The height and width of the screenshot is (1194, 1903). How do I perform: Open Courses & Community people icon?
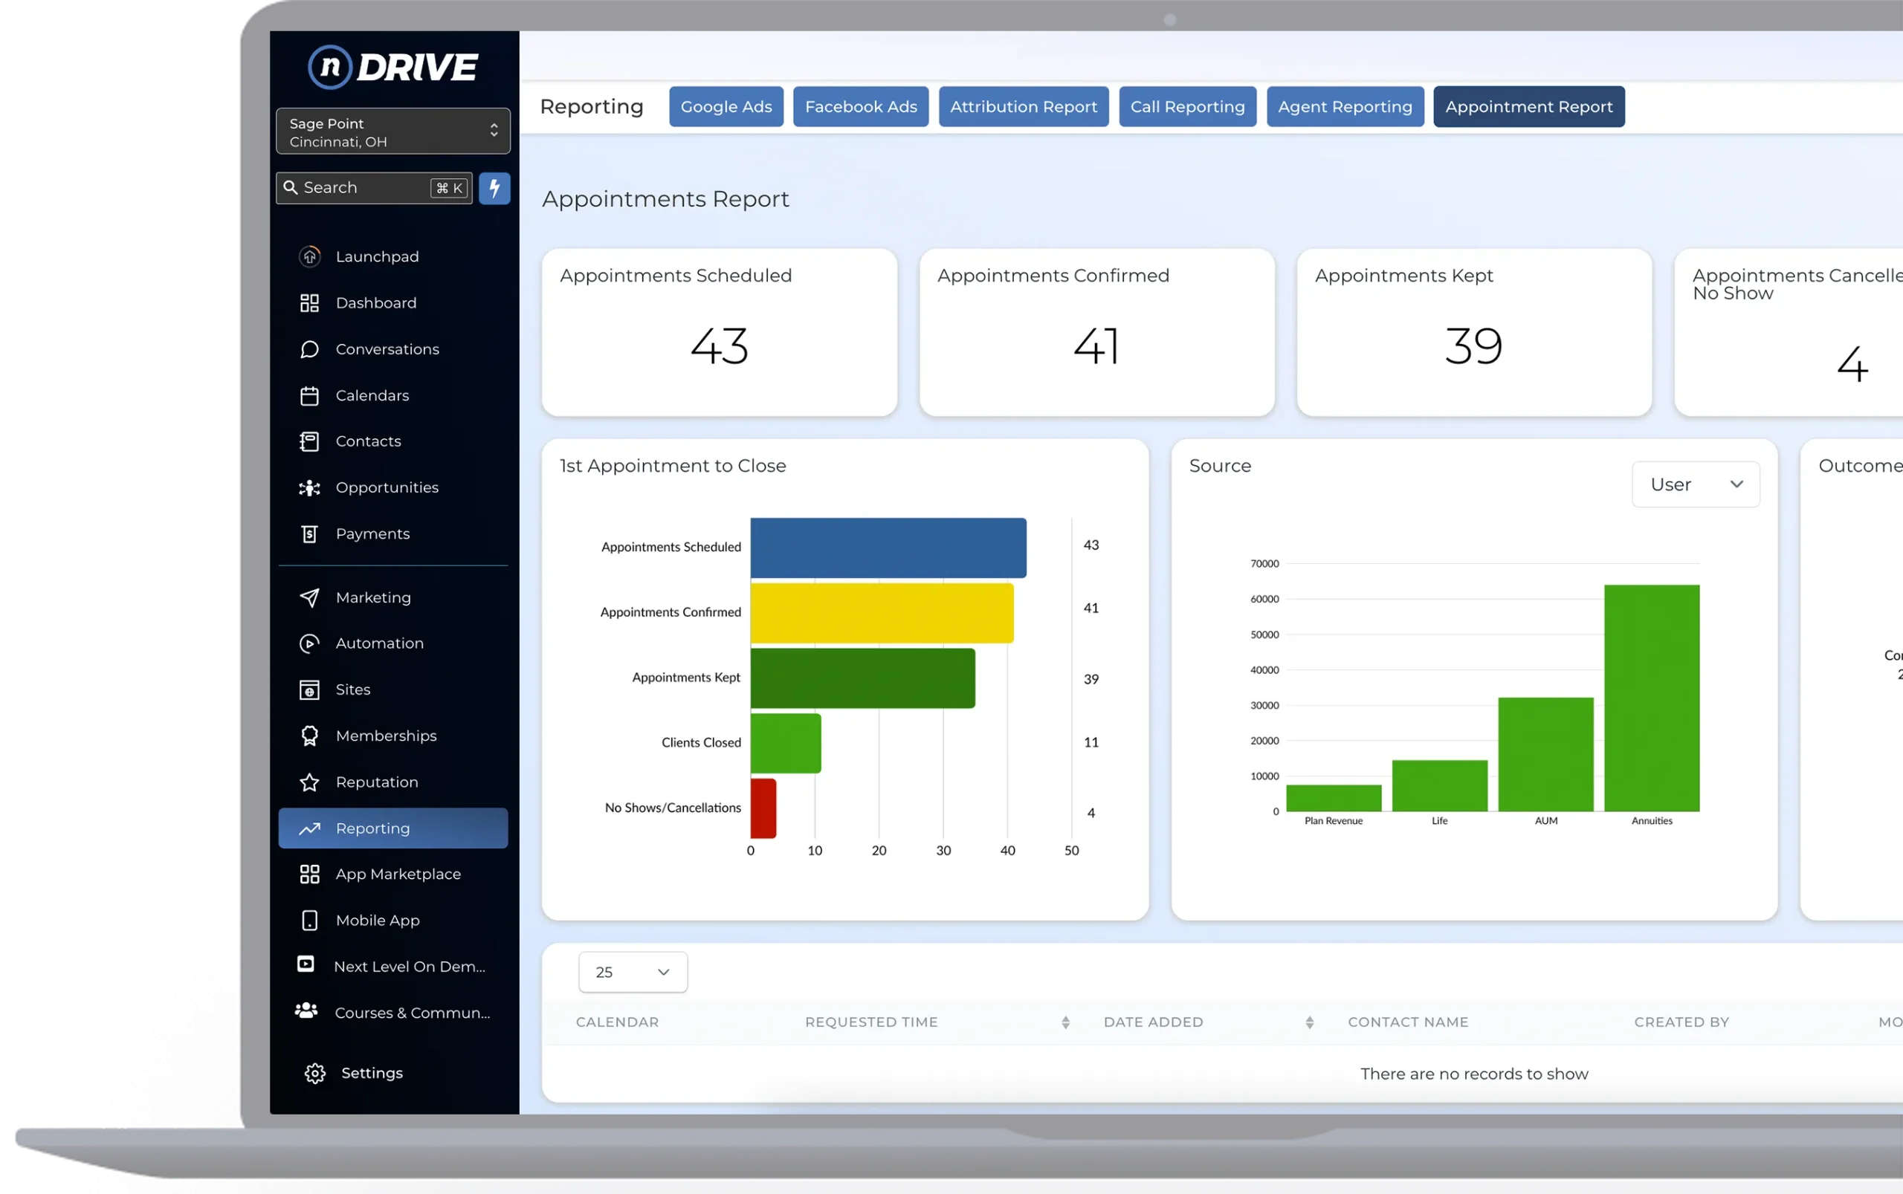click(x=306, y=1010)
